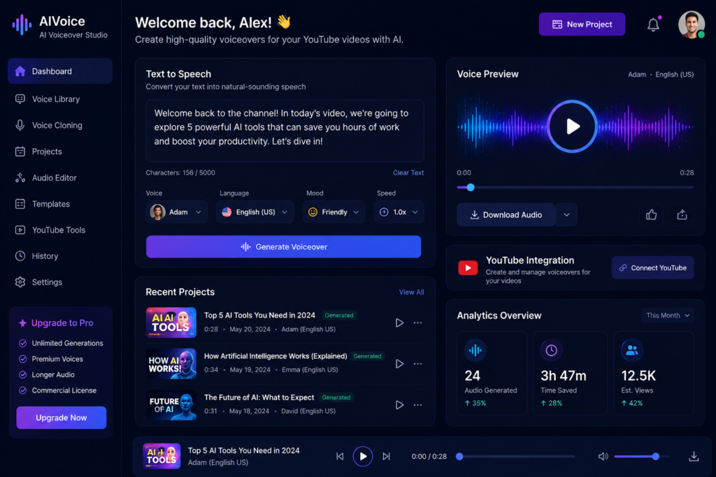Image resolution: width=716 pixels, height=477 pixels.
Task: Share the voice preview audio
Action: point(682,215)
